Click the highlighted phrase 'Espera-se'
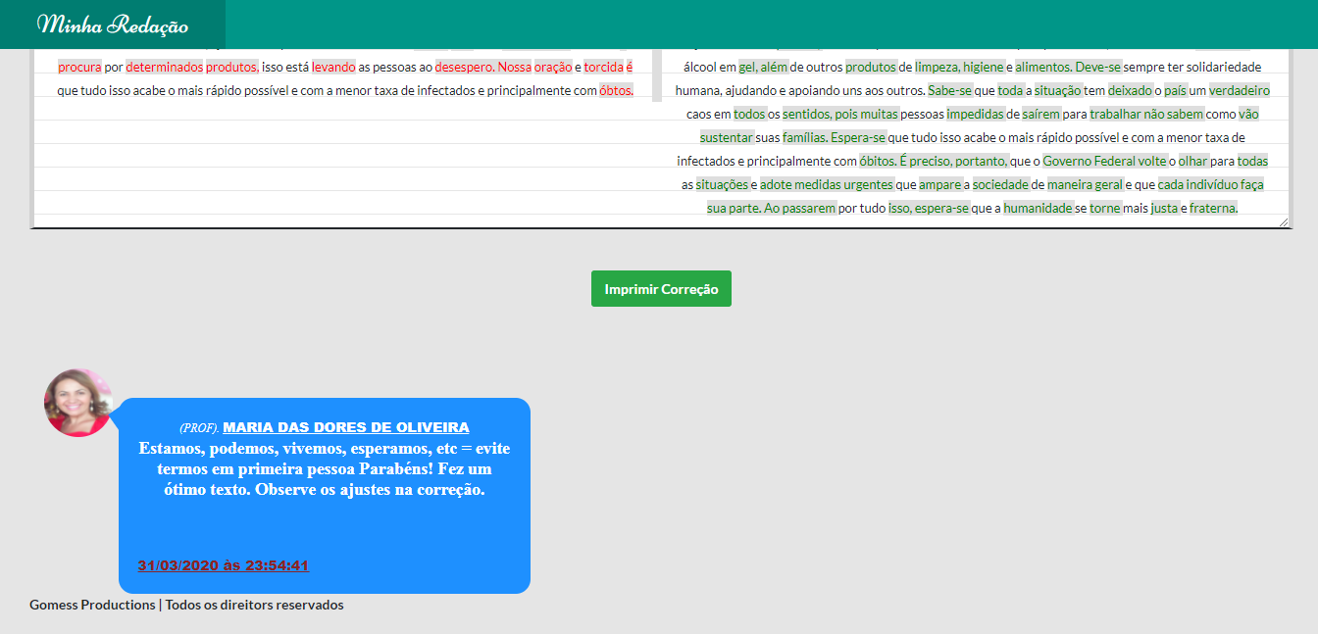The height and width of the screenshot is (634, 1318). tap(857, 137)
